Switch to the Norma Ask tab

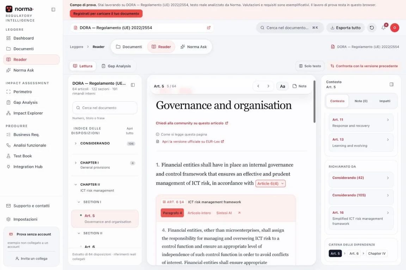click(x=194, y=47)
